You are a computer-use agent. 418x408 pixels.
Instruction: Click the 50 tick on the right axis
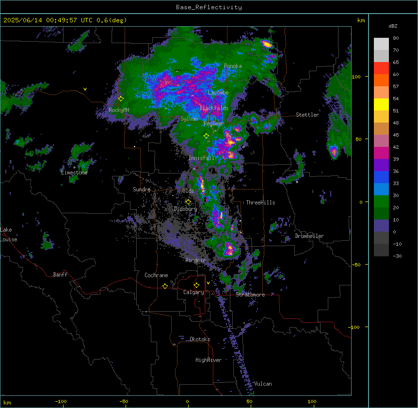pyautogui.click(x=358, y=139)
